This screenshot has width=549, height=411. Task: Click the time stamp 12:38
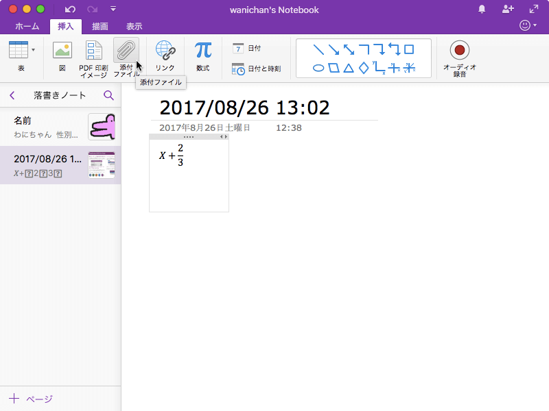[289, 128]
